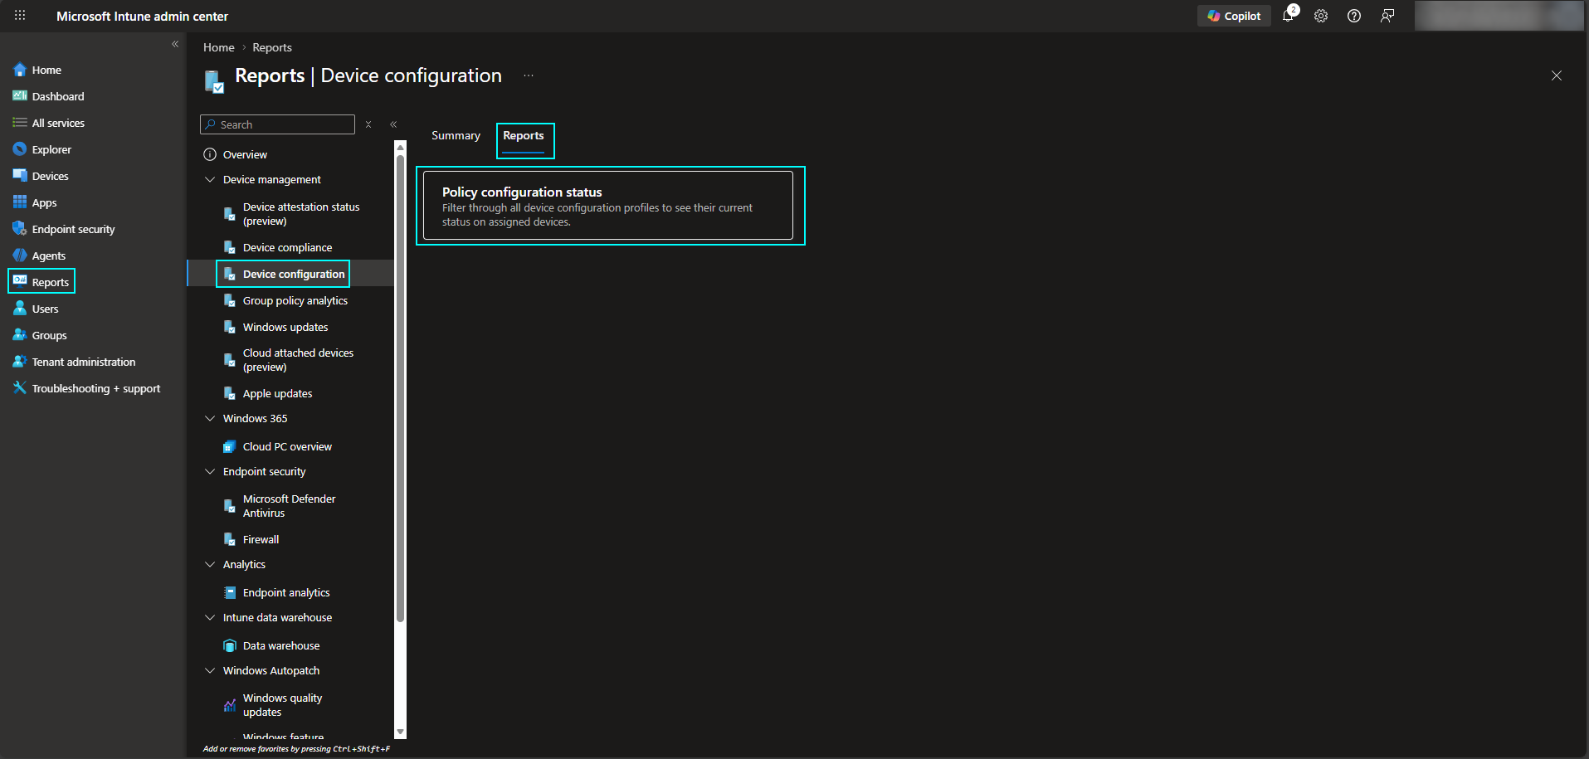Viewport: 1589px width, 759px height.
Task: Click the Explorer icon in sidebar
Action: coord(20,149)
